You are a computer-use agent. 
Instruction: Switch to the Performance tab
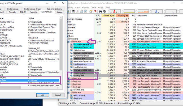pyautogui.click(x=13, y=9)
